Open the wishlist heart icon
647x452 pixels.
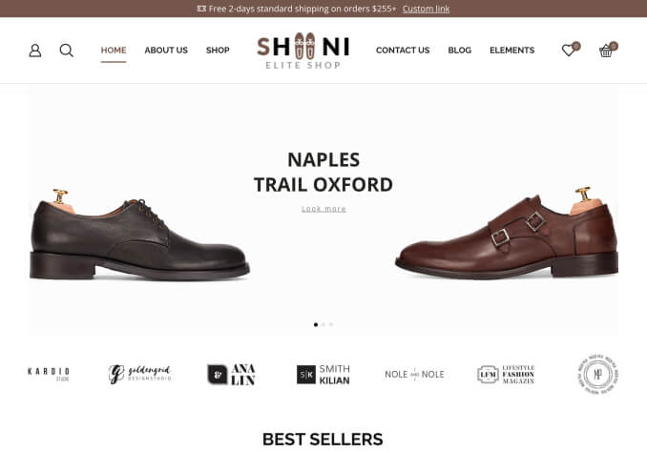click(571, 50)
